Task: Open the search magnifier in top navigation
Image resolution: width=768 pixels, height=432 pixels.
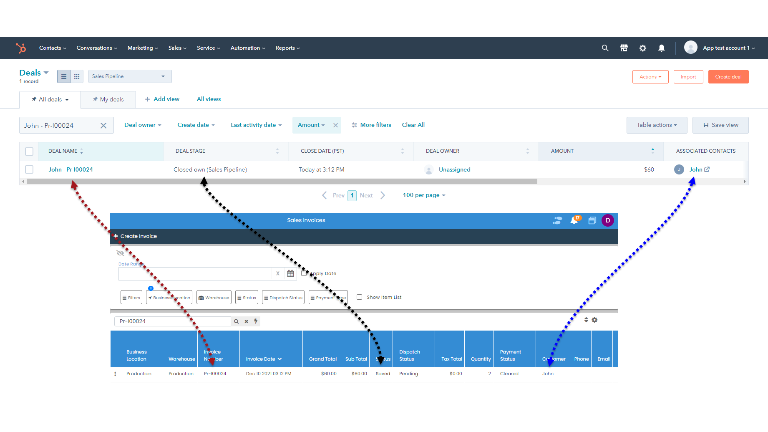Action: click(605, 48)
